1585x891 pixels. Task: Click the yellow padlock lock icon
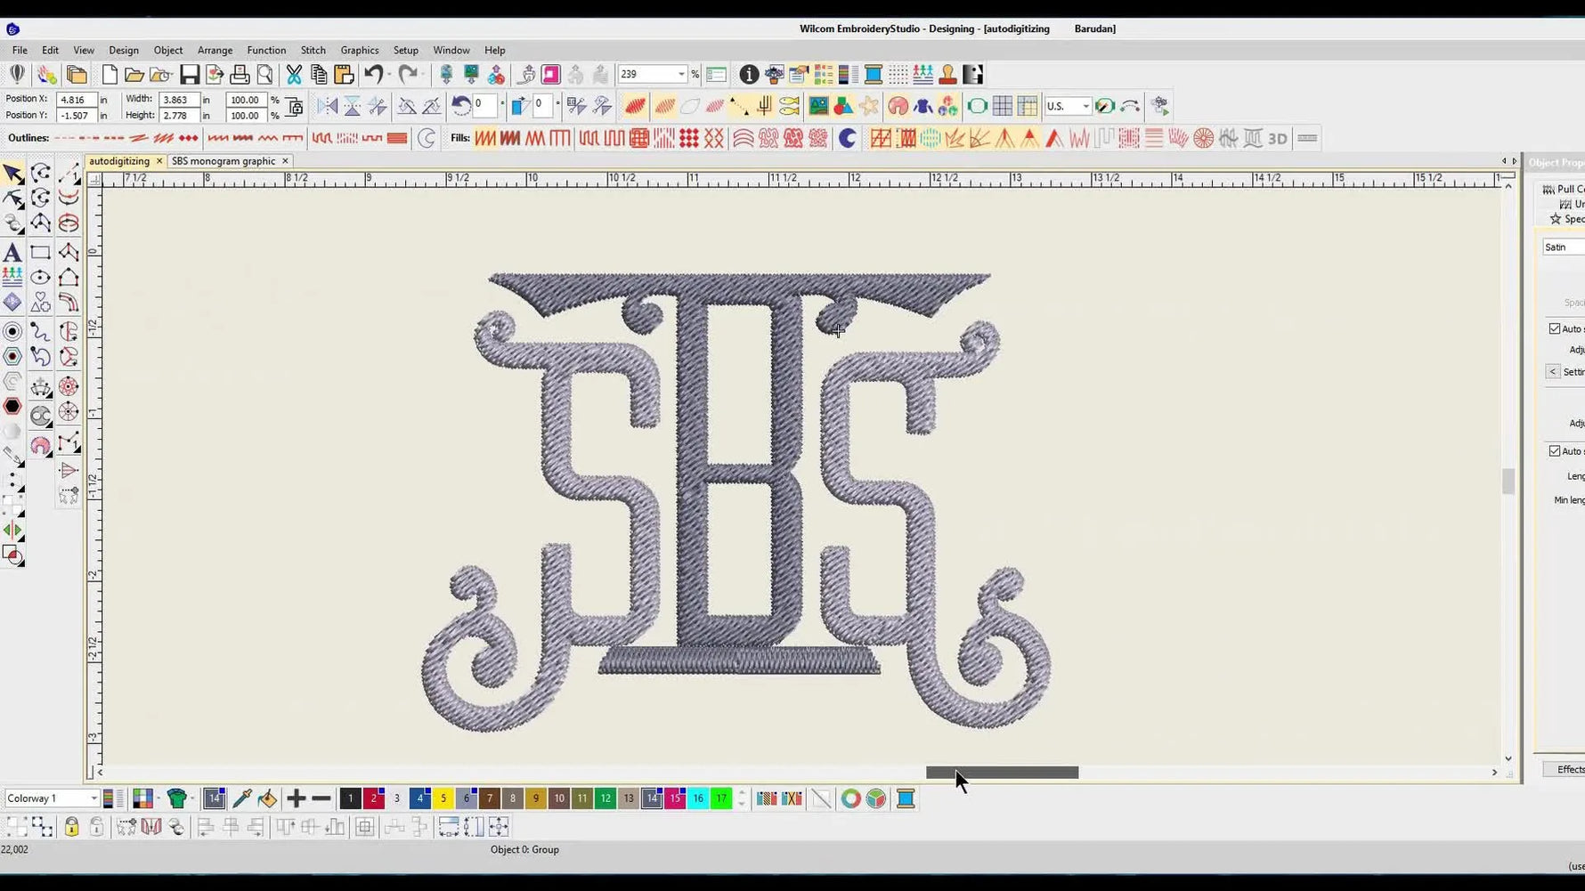point(72,827)
